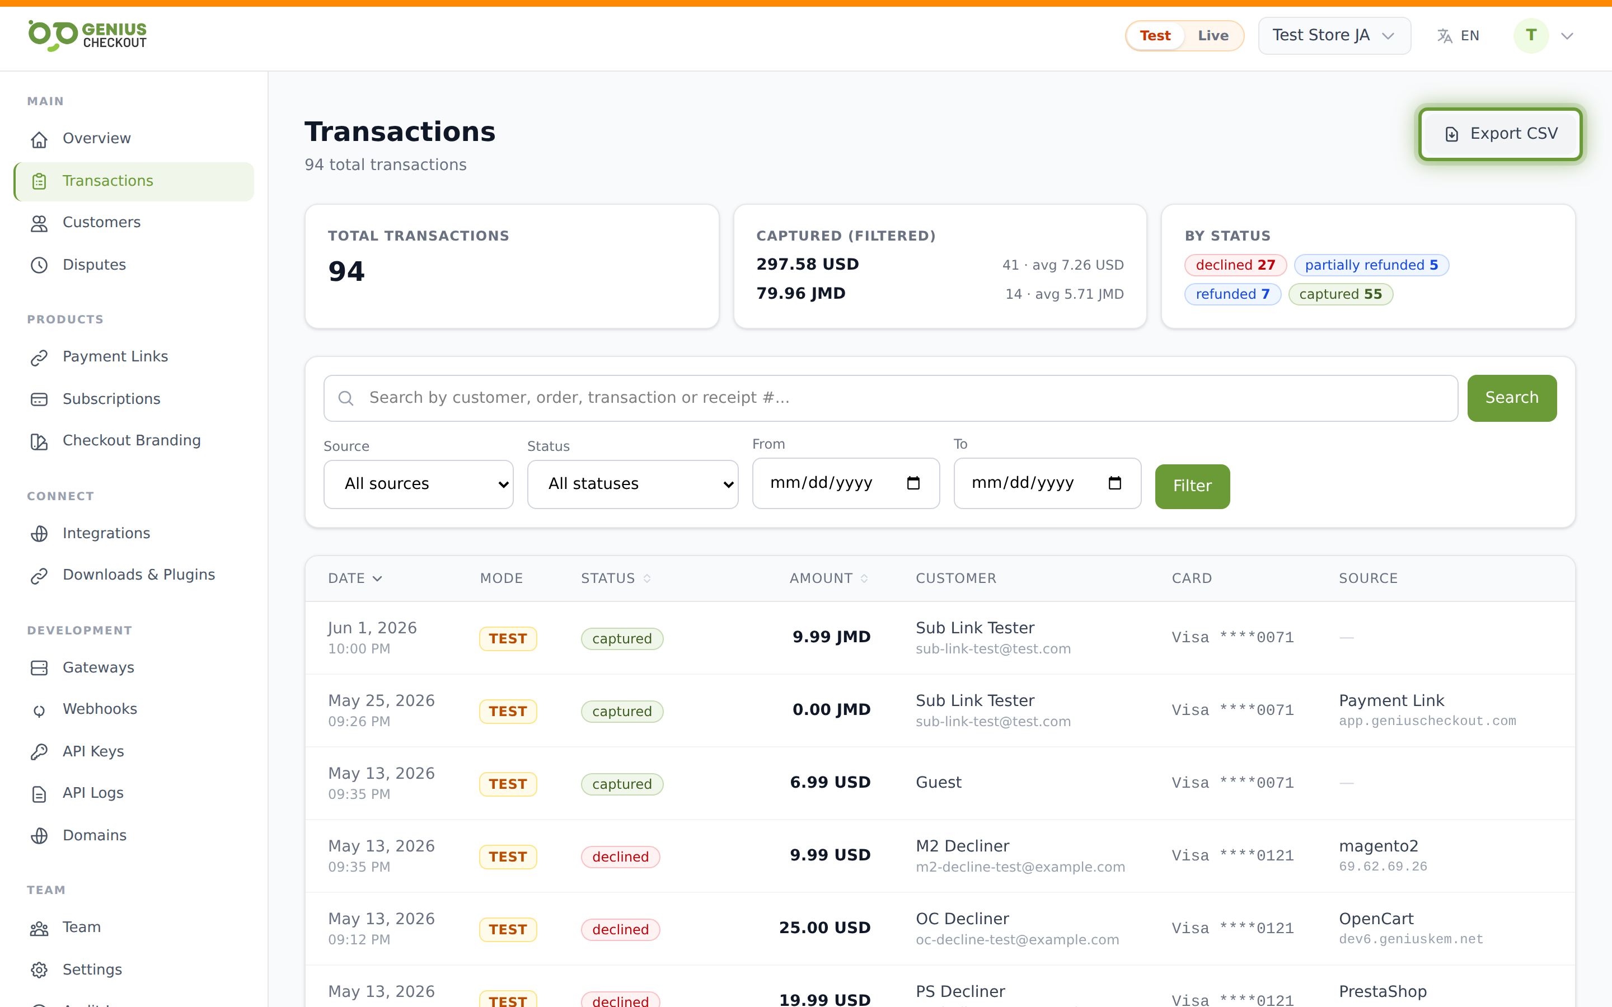Click the Domains globe icon

click(x=39, y=836)
